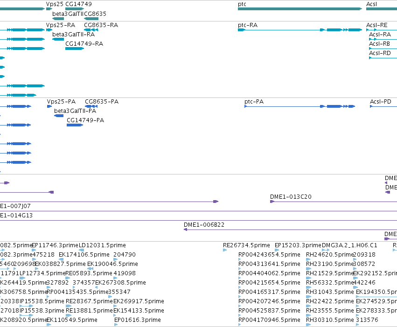Select EST DMG3A.2_1.H06.C1
The image size is (397, 327).
click(x=349, y=245)
